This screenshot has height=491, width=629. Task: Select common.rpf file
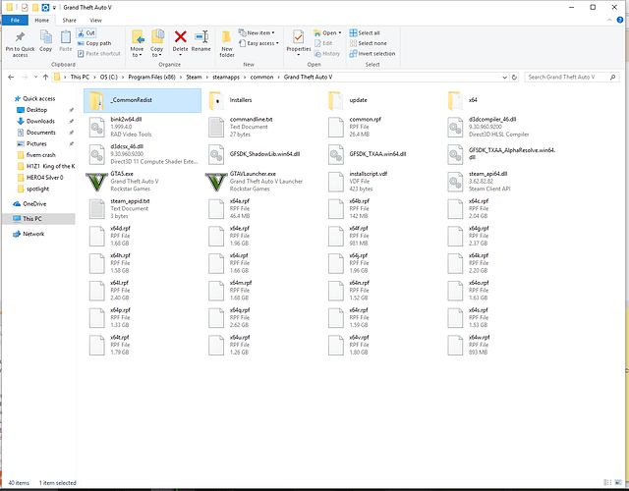tap(355, 127)
